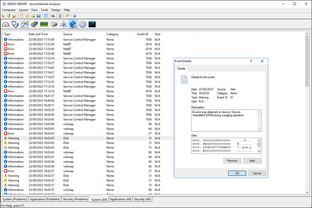Image resolution: width=312 pixels, height=208 pixels.
Task: Select the blue book event log icon
Action: 73,25
